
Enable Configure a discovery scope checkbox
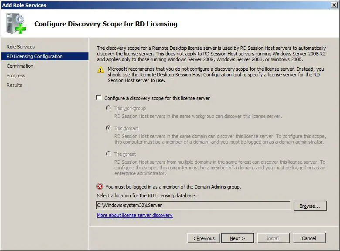[99, 98]
